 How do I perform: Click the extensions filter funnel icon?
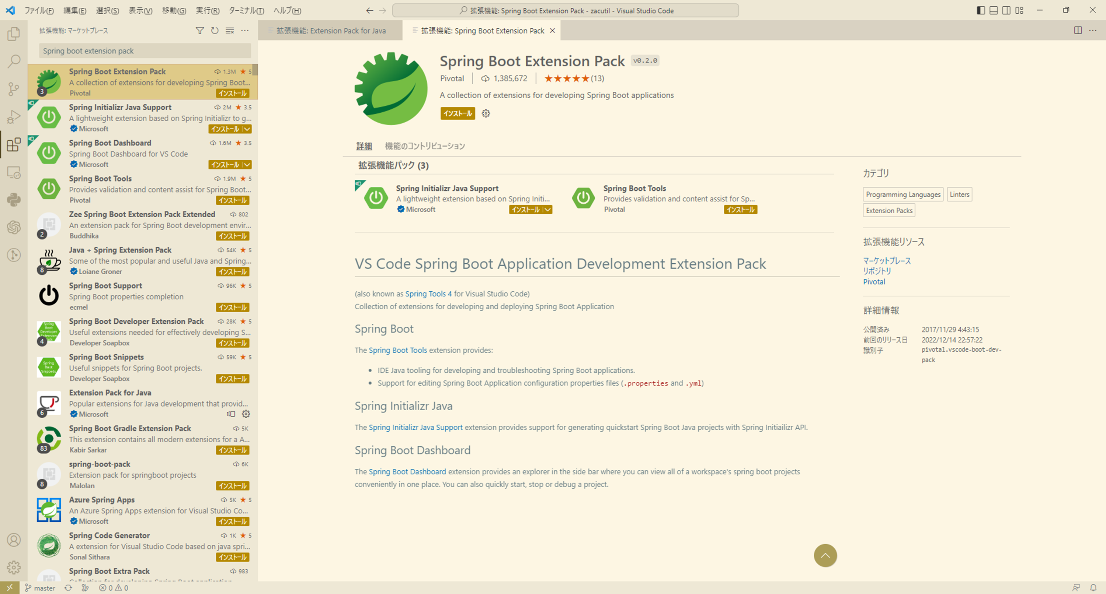click(x=200, y=30)
